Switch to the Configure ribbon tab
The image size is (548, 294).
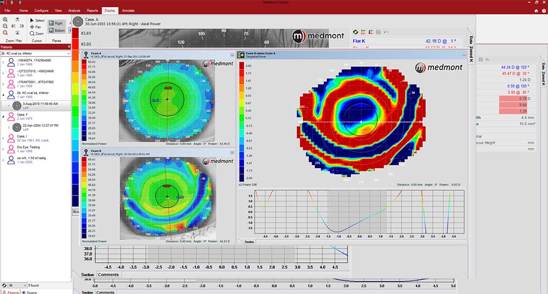(x=41, y=10)
